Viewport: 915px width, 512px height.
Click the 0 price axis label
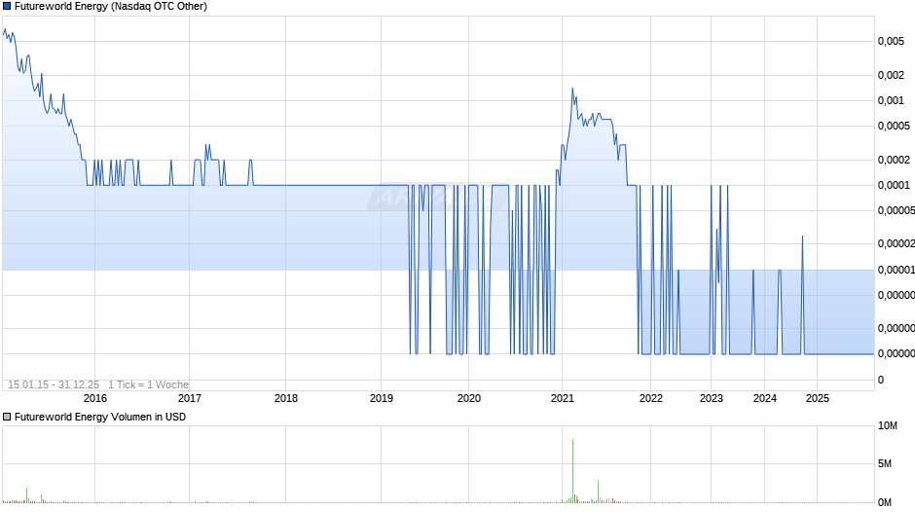[x=881, y=380]
